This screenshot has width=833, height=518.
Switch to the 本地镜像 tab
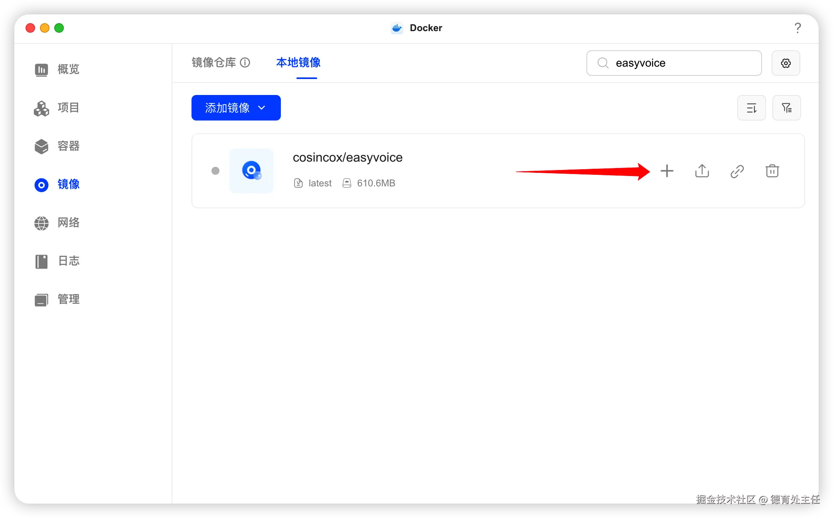click(298, 63)
